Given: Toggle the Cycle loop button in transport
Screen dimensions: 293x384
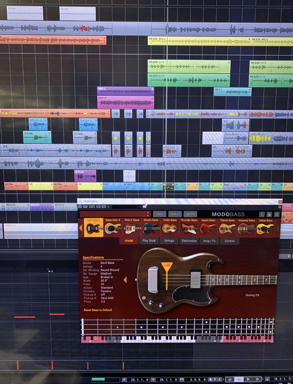Looking at the screenshot, I should point(230,379).
